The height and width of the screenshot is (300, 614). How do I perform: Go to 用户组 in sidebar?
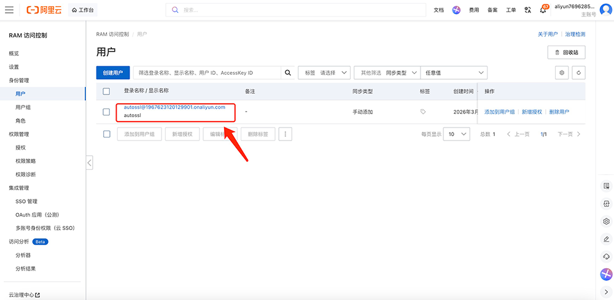(23, 107)
